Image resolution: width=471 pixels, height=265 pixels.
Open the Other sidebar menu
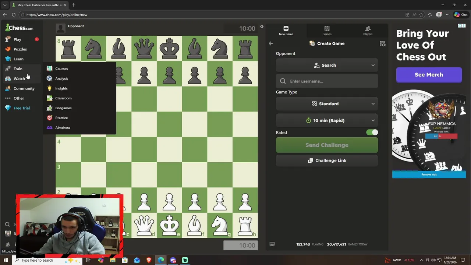(x=19, y=98)
